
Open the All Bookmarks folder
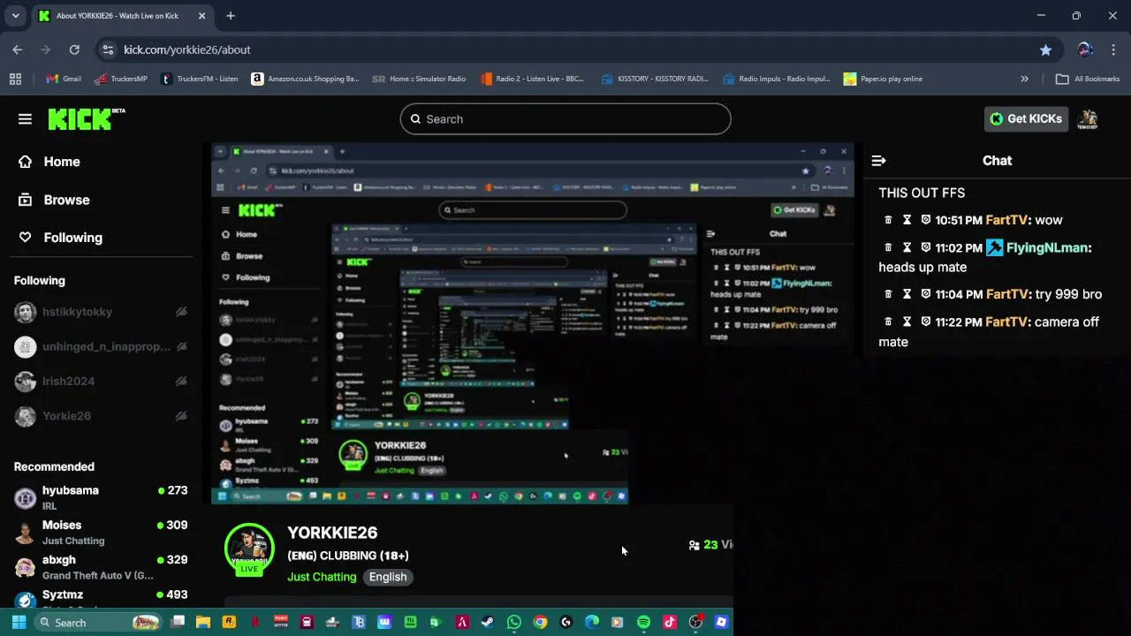[1088, 79]
